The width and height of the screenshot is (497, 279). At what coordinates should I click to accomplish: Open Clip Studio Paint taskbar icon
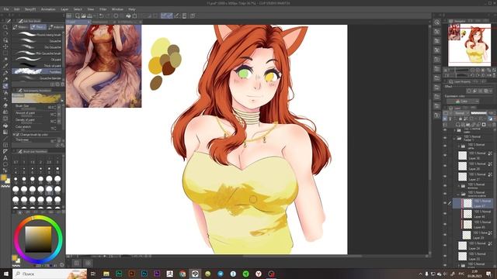pyautogui.click(x=195, y=274)
